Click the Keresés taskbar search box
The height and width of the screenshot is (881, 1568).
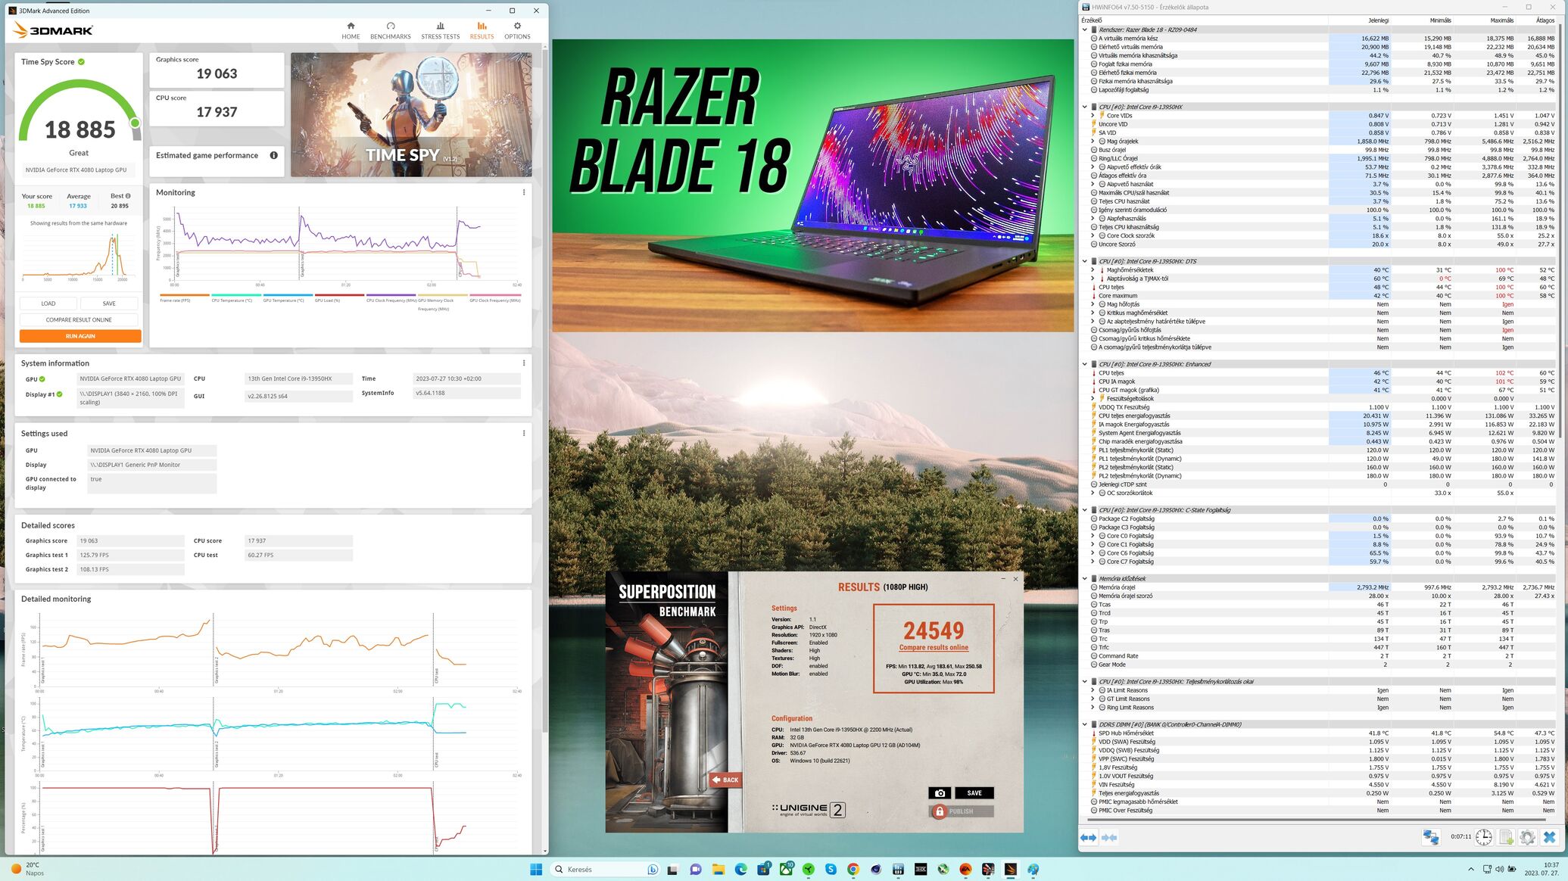tap(606, 869)
